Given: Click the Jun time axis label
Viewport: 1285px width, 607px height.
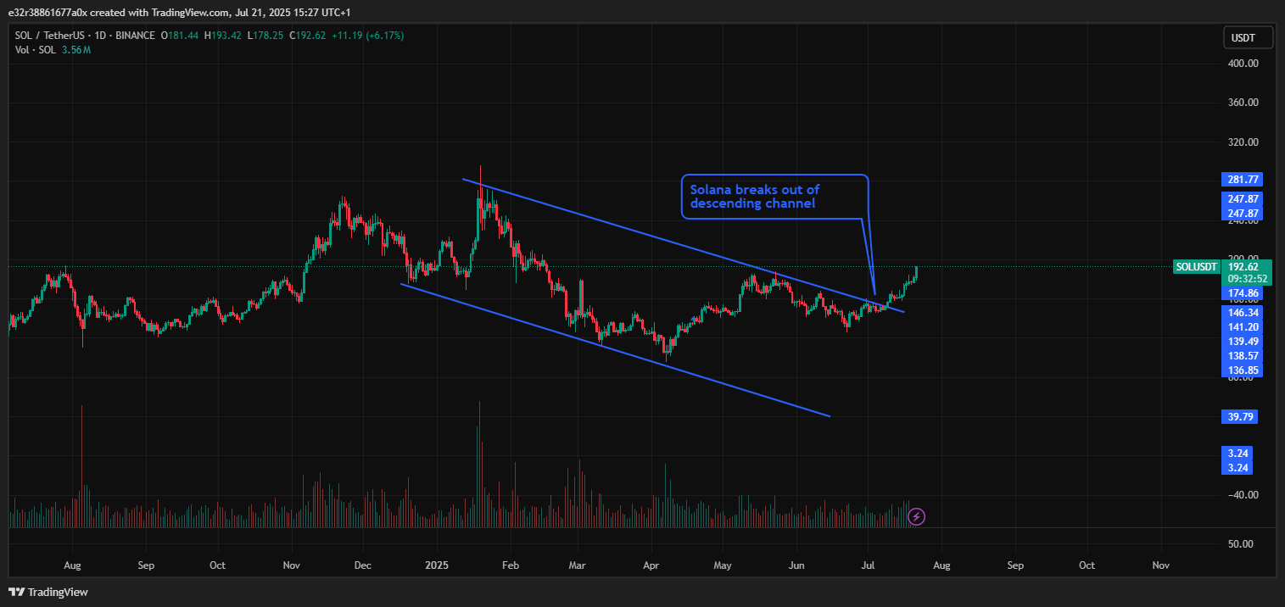Looking at the screenshot, I should [796, 565].
